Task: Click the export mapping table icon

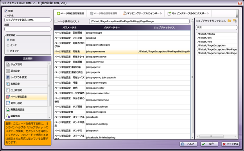Action: (x=169, y=14)
